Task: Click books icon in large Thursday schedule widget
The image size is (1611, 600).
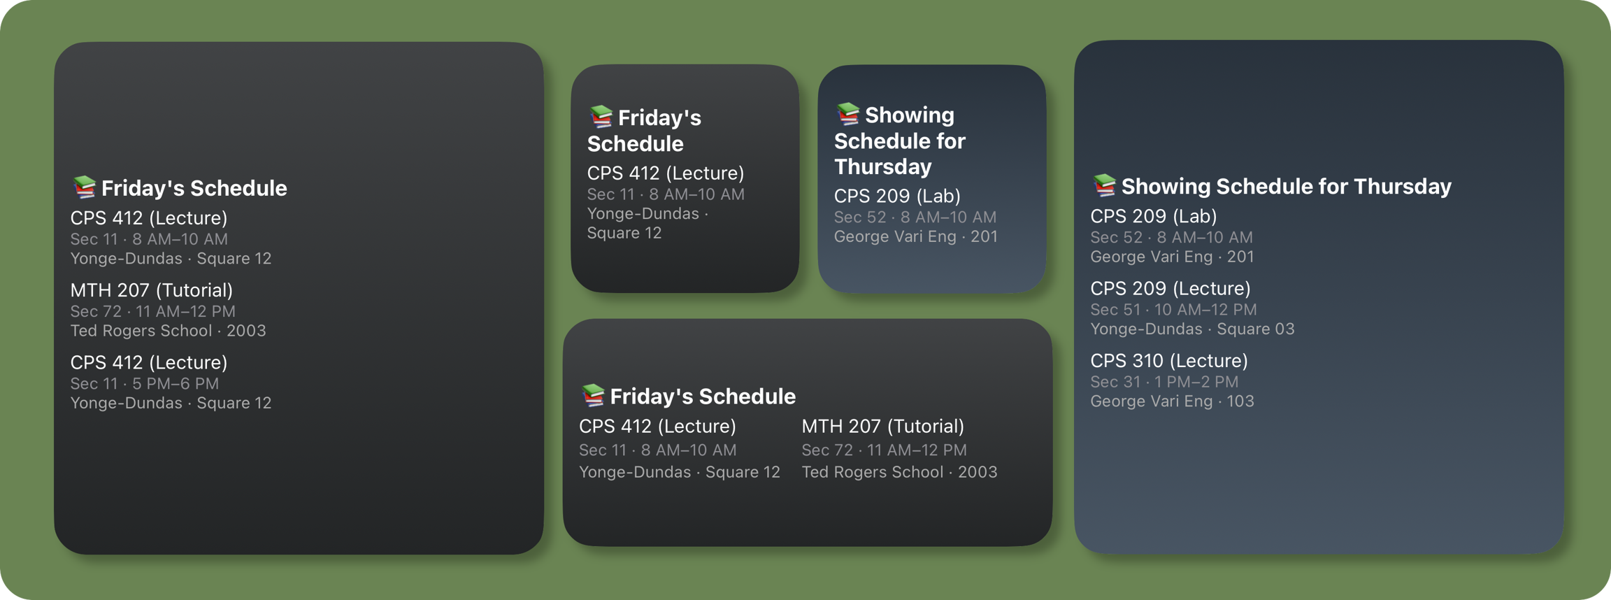Action: click(1105, 185)
